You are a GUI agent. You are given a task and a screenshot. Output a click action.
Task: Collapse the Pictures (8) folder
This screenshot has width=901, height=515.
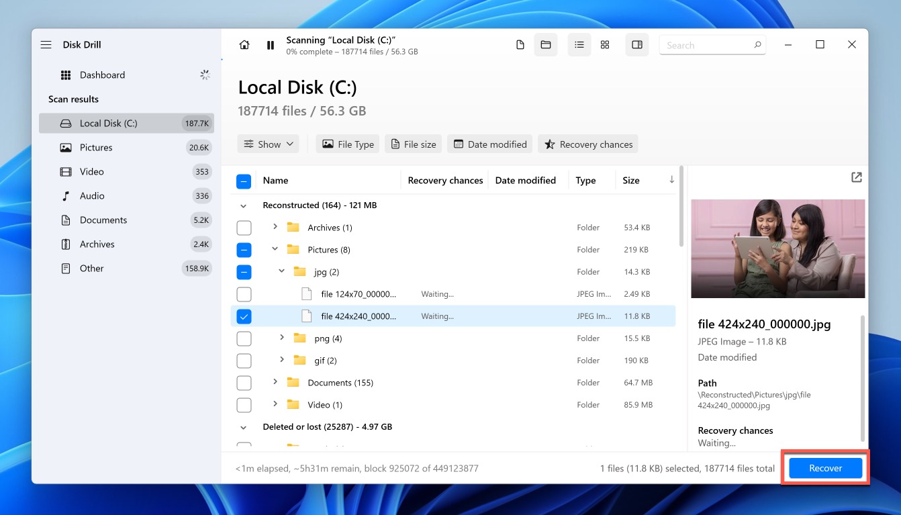pos(275,249)
